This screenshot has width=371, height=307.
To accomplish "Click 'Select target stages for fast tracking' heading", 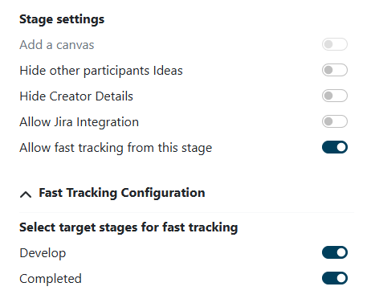I will (128, 227).
